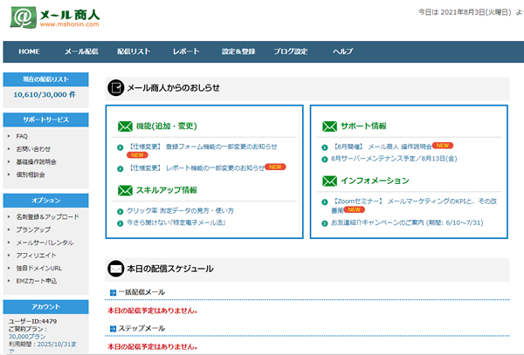Click the green bullet beside 8月サーバーメンテナンス
This screenshot has height=355, width=524.
point(325,160)
